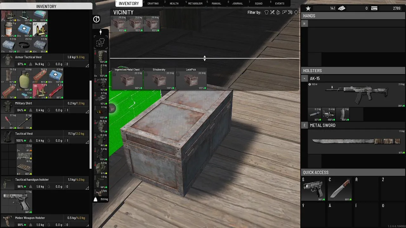
Task: Filter vicinity by clothing shirt icon
Action: pos(266,12)
